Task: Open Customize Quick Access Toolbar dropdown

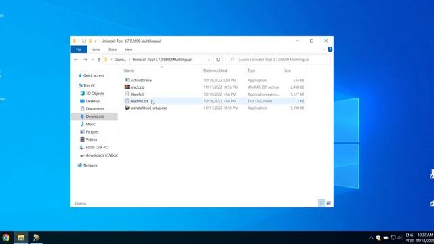Action: (96, 41)
